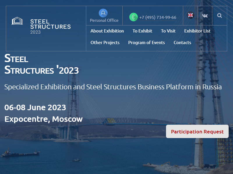The image size is (233, 174).
Task: Go to the To Visit section
Action: 168,31
